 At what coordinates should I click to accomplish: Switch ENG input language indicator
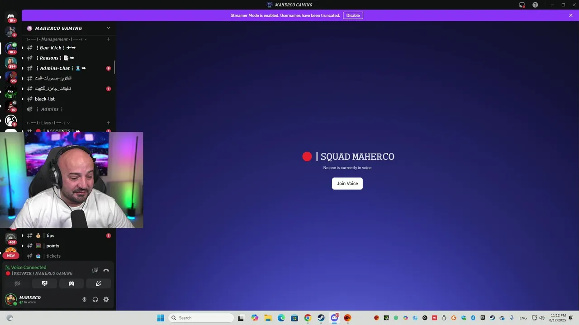point(523,318)
